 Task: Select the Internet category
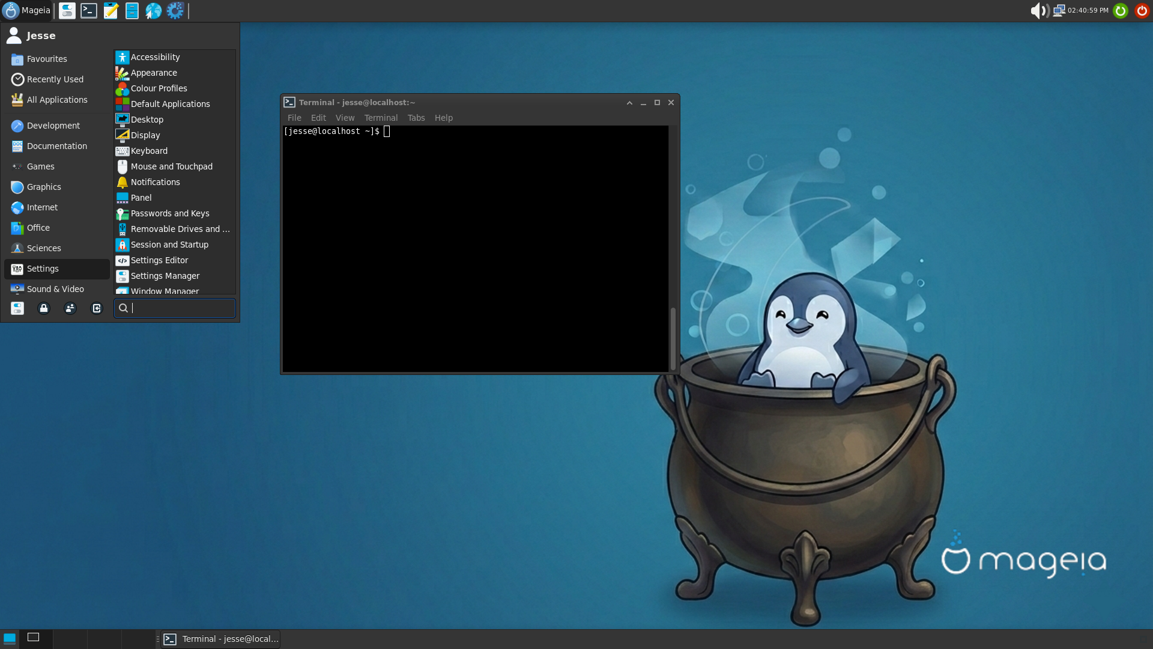coord(57,207)
